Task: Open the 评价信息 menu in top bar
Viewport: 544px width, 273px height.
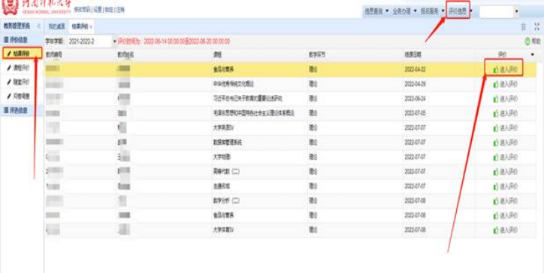Action: tap(458, 11)
